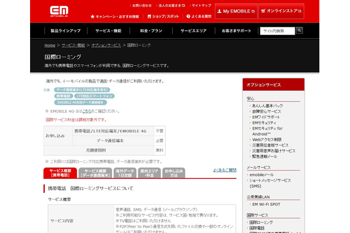Open お客さまサポート menu
350x233 pixels.
tap(236, 31)
